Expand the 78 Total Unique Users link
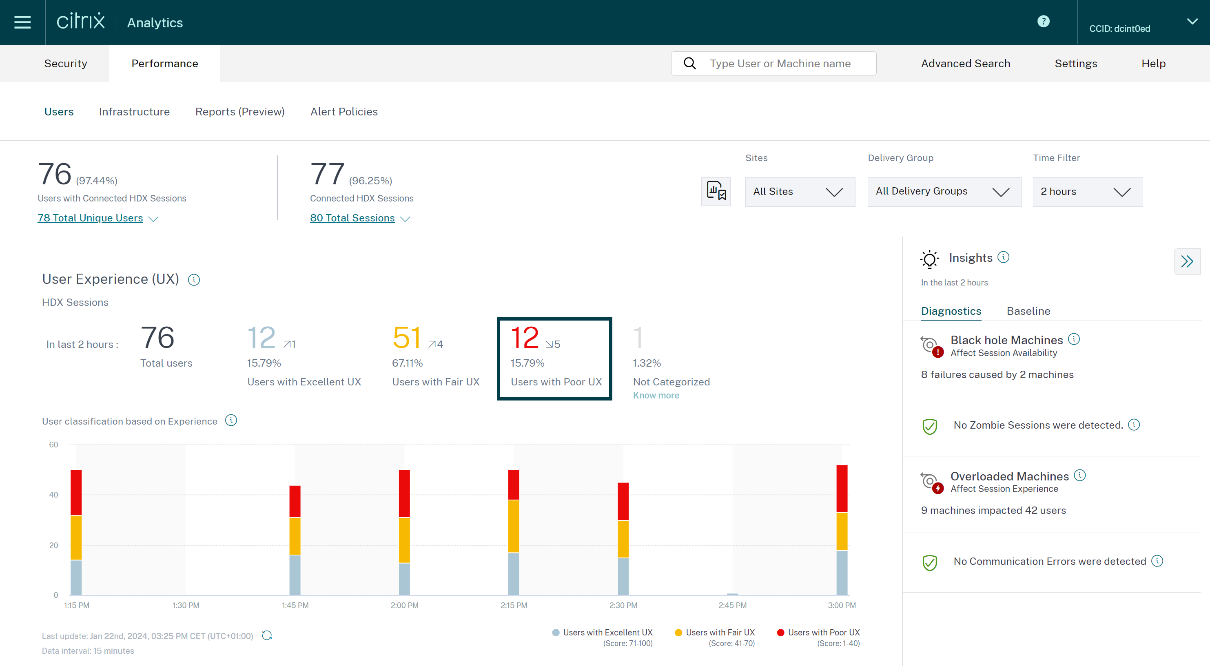 click(x=90, y=218)
